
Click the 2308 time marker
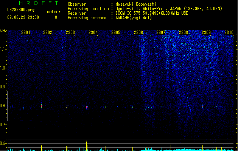click(x=184, y=32)
